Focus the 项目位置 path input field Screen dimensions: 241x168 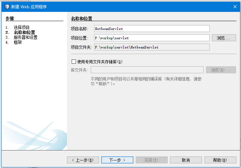(152, 38)
